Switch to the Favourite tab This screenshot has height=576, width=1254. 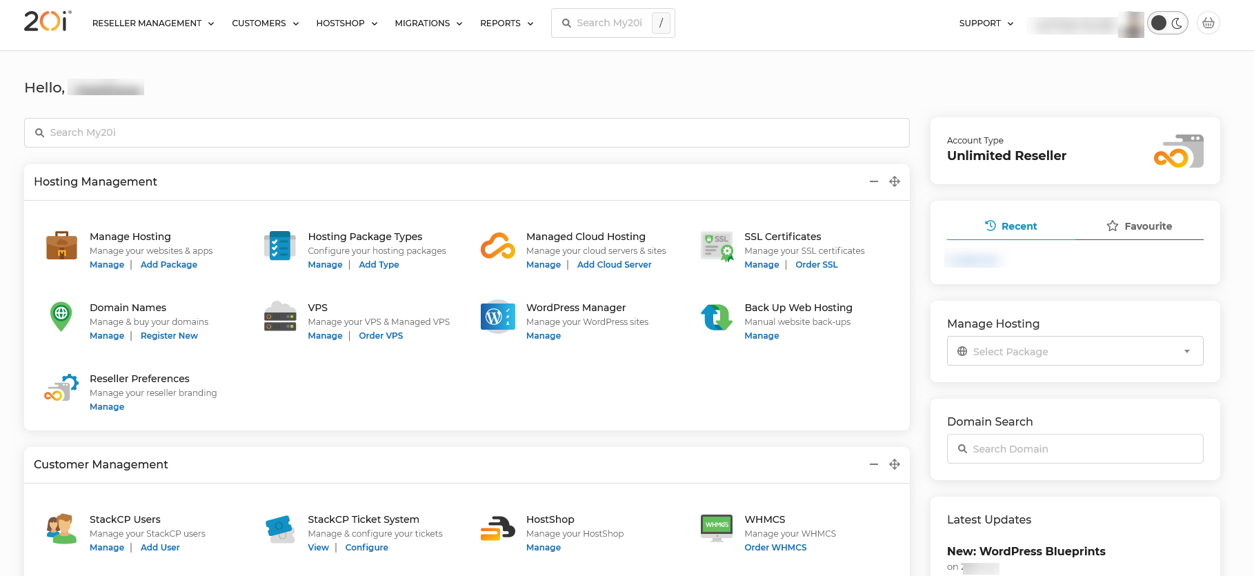pos(1139,226)
